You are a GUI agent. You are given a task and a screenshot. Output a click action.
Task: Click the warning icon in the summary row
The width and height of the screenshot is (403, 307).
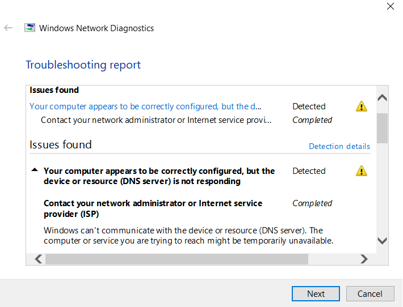point(362,106)
